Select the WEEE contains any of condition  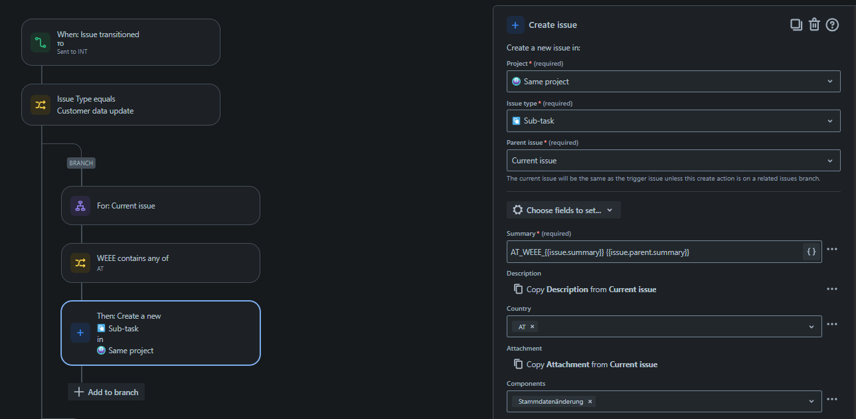161,263
